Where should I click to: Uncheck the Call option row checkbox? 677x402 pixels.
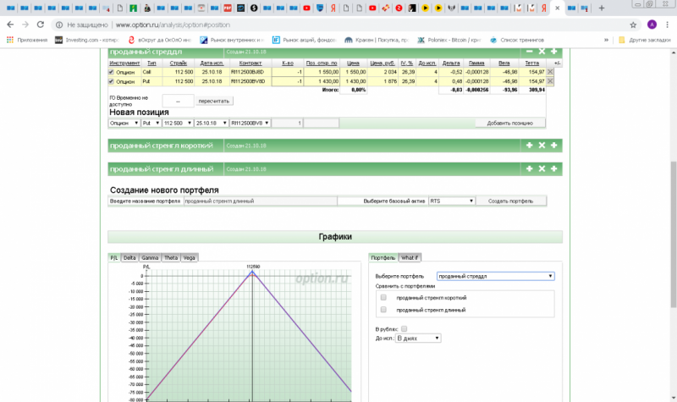point(111,72)
